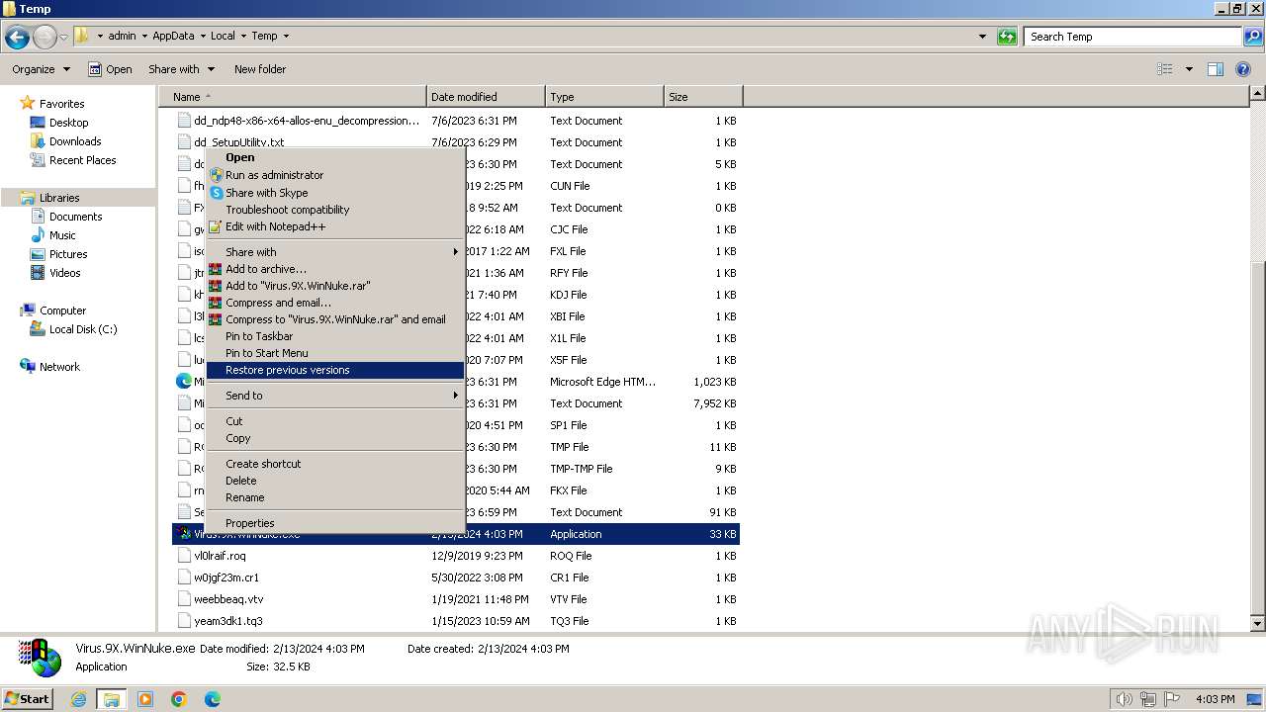1266x712 pixels.
Task: Choose Restore previous versions
Action: click(x=334, y=370)
